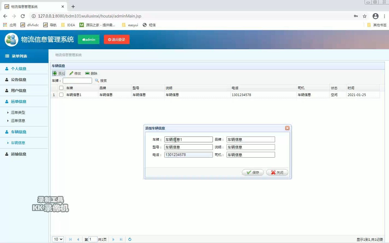Open the page size dropdown showing 10

point(58,239)
